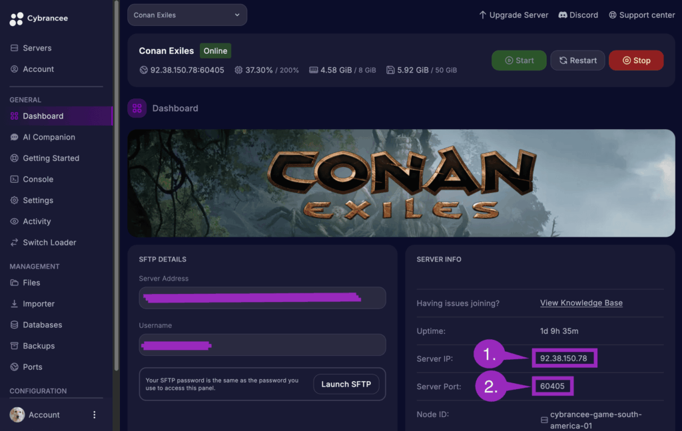682x431 pixels.
Task: Click the memory usage icon
Action: click(x=313, y=70)
